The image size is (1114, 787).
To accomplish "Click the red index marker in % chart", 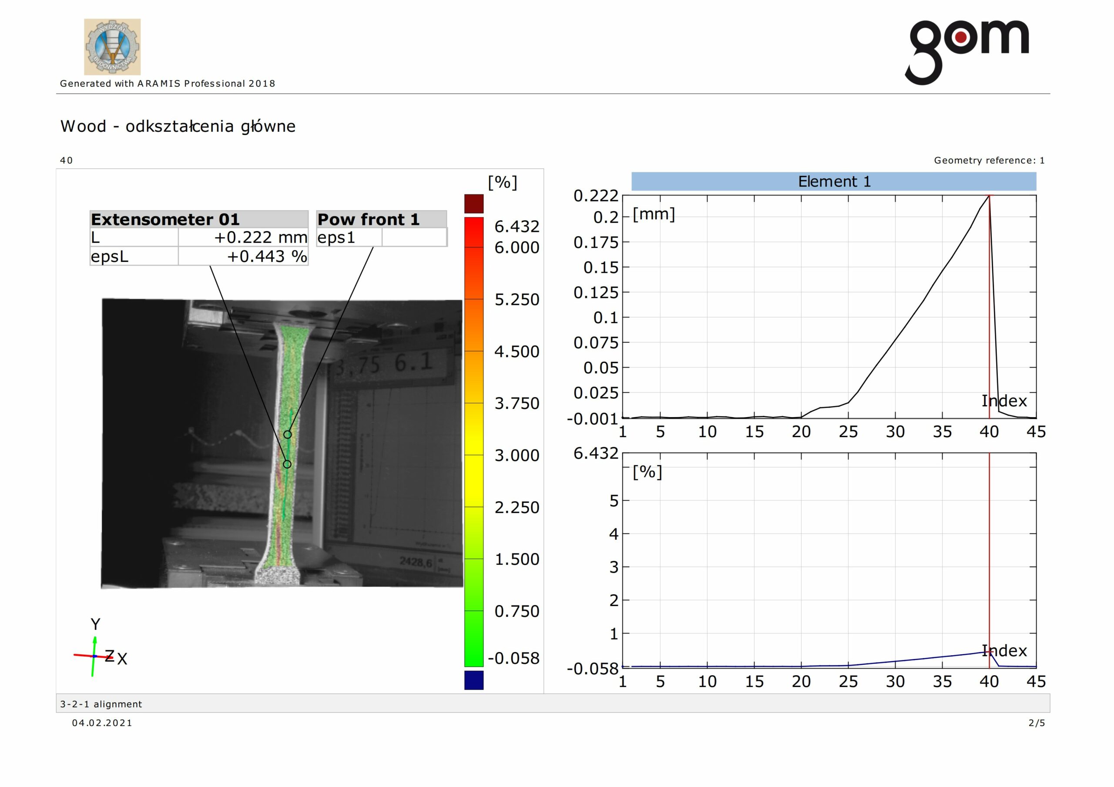I will (989, 560).
